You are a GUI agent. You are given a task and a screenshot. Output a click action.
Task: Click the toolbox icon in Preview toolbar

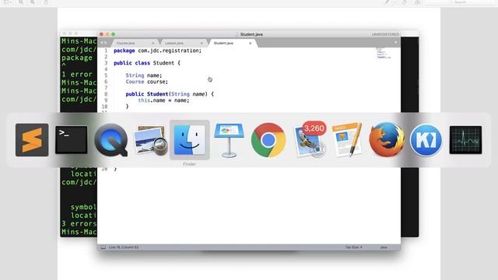pyautogui.click(x=417, y=2)
